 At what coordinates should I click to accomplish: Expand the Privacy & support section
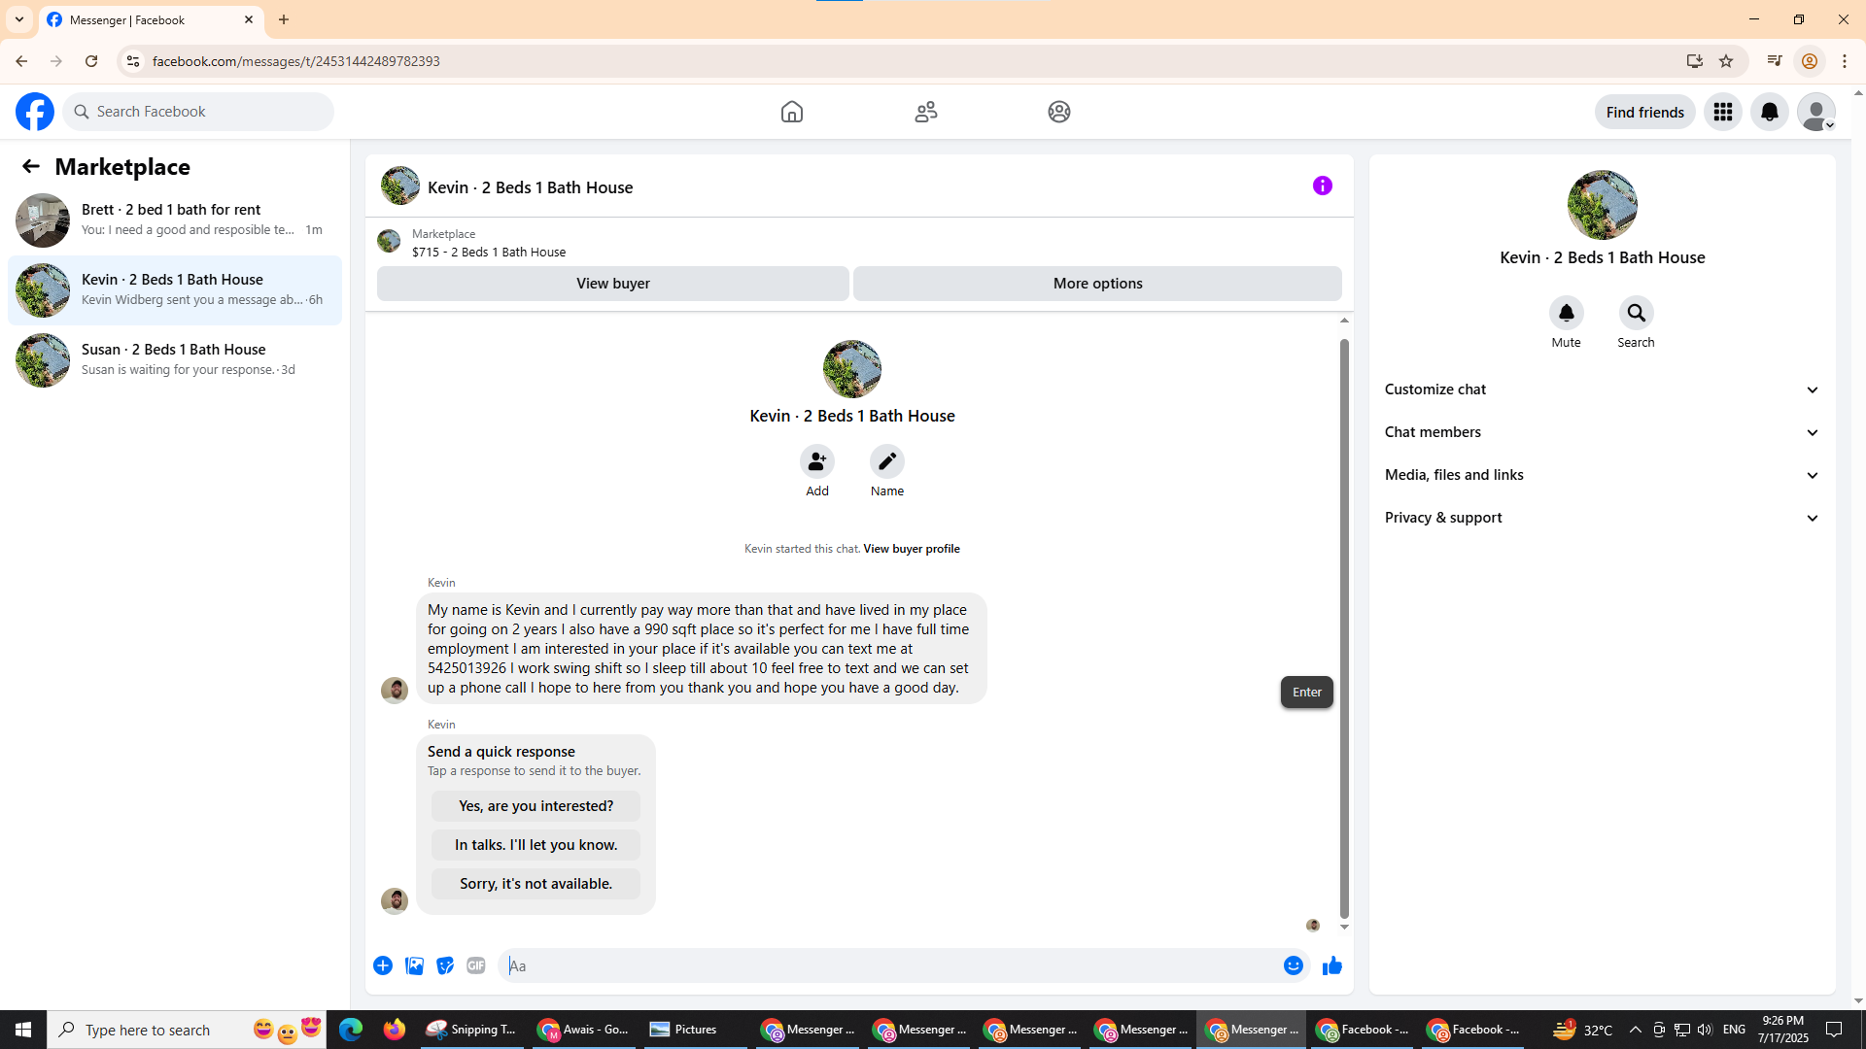[1603, 518]
